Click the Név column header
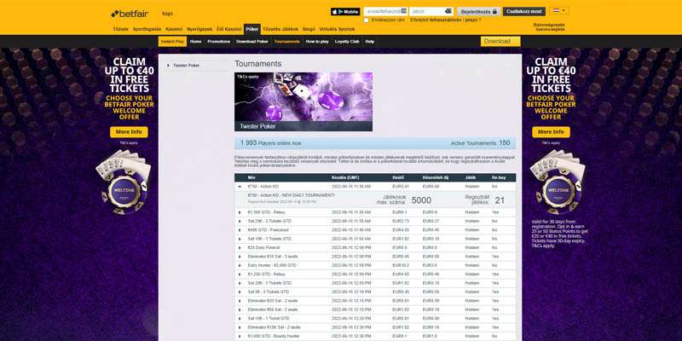The height and width of the screenshot is (341, 682). point(251,177)
